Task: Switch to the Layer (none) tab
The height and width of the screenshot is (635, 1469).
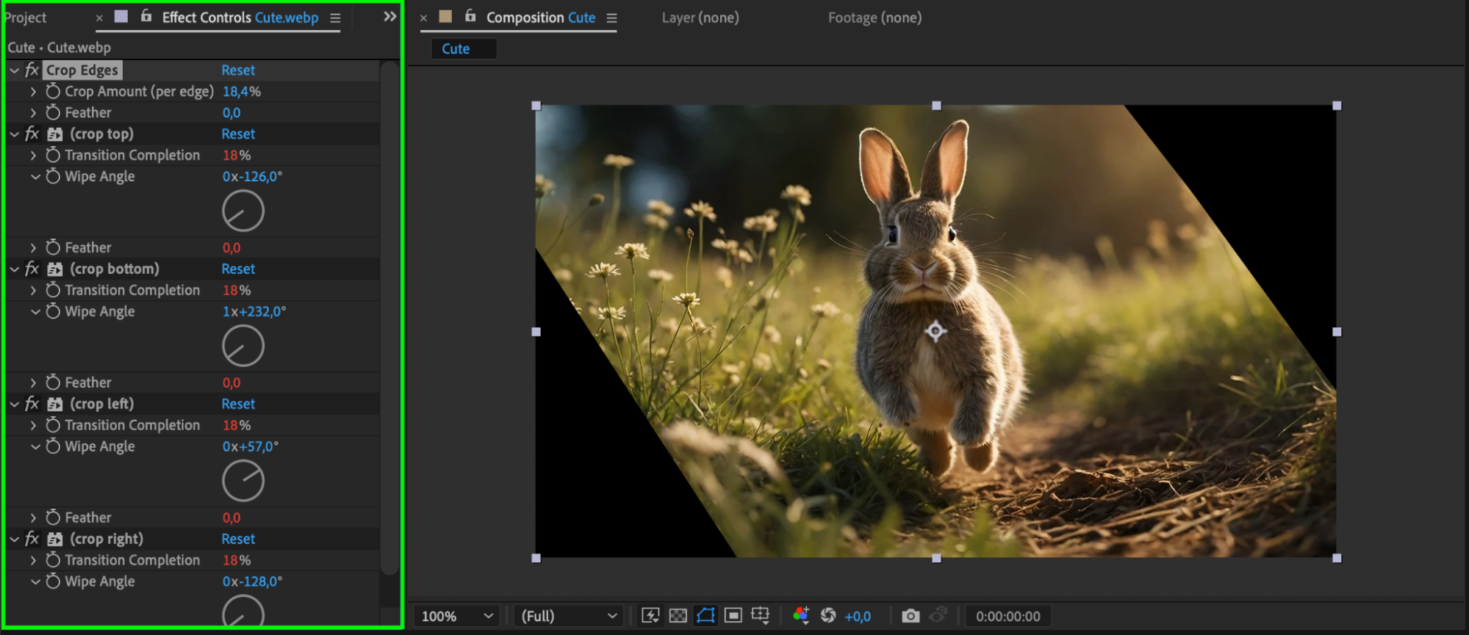Action: tap(700, 18)
